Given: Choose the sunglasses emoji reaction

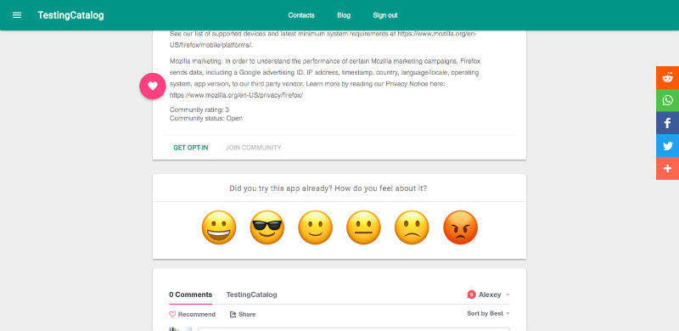Looking at the screenshot, I should tap(267, 227).
